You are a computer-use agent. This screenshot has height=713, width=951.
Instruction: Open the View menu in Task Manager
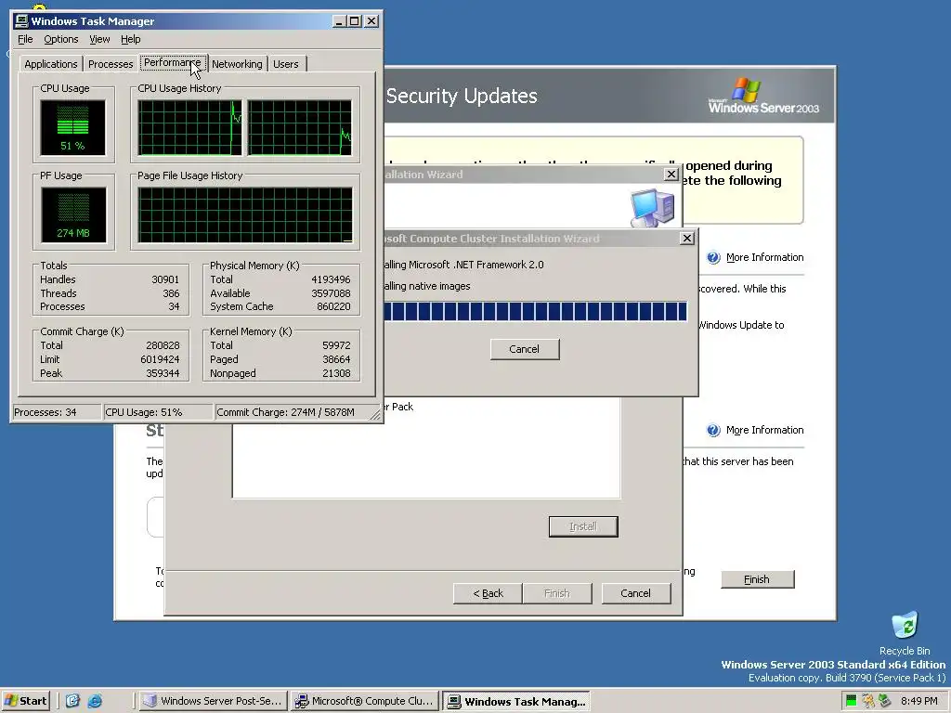click(x=99, y=39)
